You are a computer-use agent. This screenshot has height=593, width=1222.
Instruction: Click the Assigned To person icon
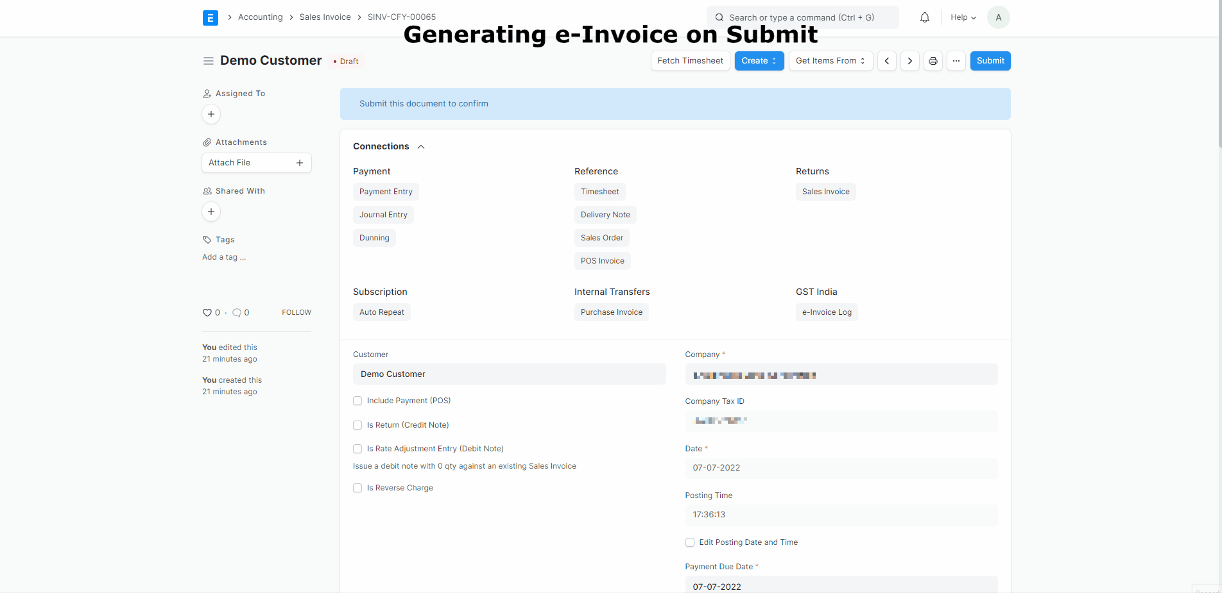207,94
